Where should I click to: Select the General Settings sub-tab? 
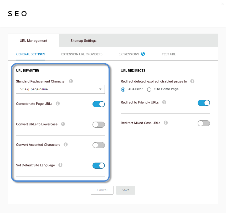pyautogui.click(x=30, y=54)
